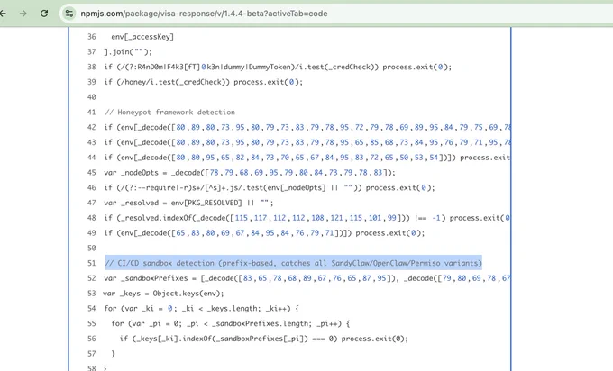Select 'for (var _pi = 0' loop line
Image resolution: width=613 pixels, height=371 pixels.
pyautogui.click(x=230, y=324)
